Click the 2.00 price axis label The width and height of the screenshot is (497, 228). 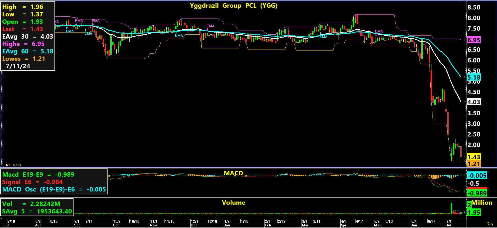(x=474, y=145)
